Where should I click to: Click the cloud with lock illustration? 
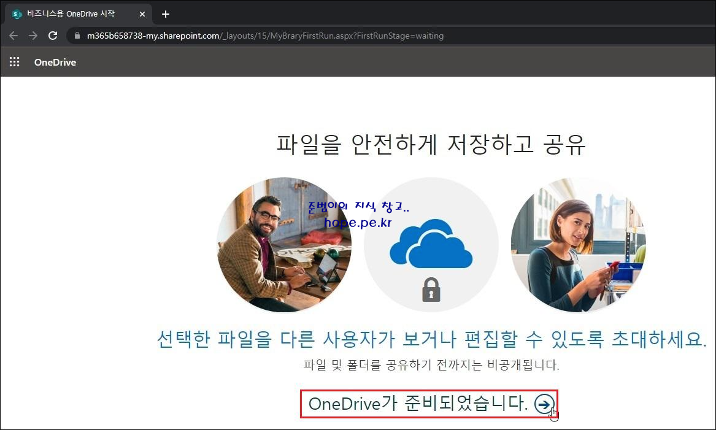431,245
